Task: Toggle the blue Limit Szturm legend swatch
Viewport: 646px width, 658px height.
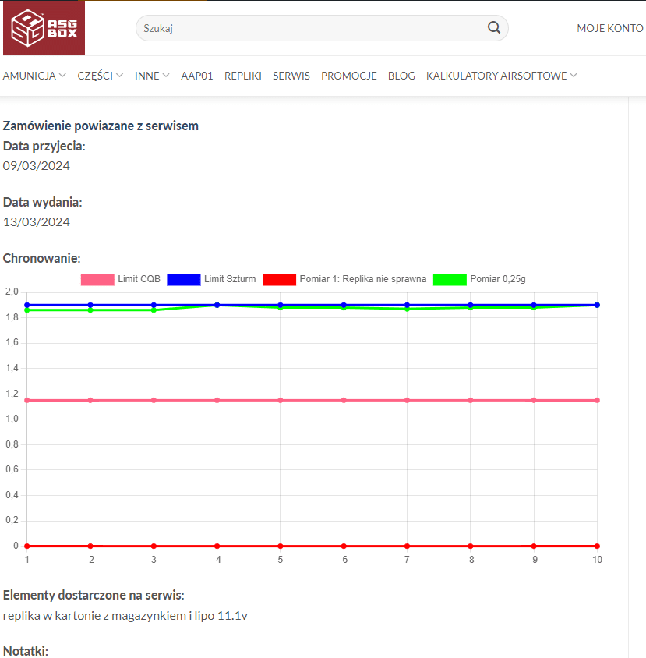Action: pos(183,279)
